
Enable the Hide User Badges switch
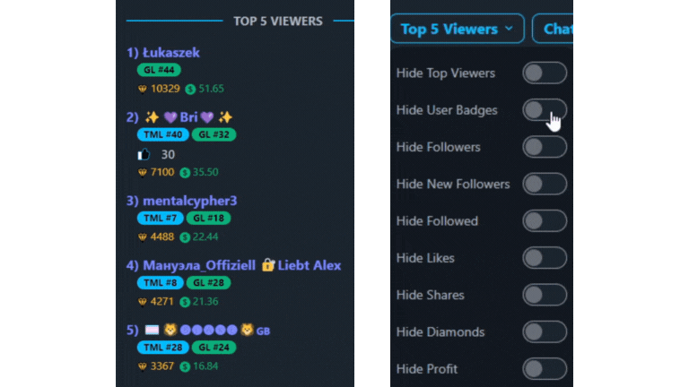[545, 109]
